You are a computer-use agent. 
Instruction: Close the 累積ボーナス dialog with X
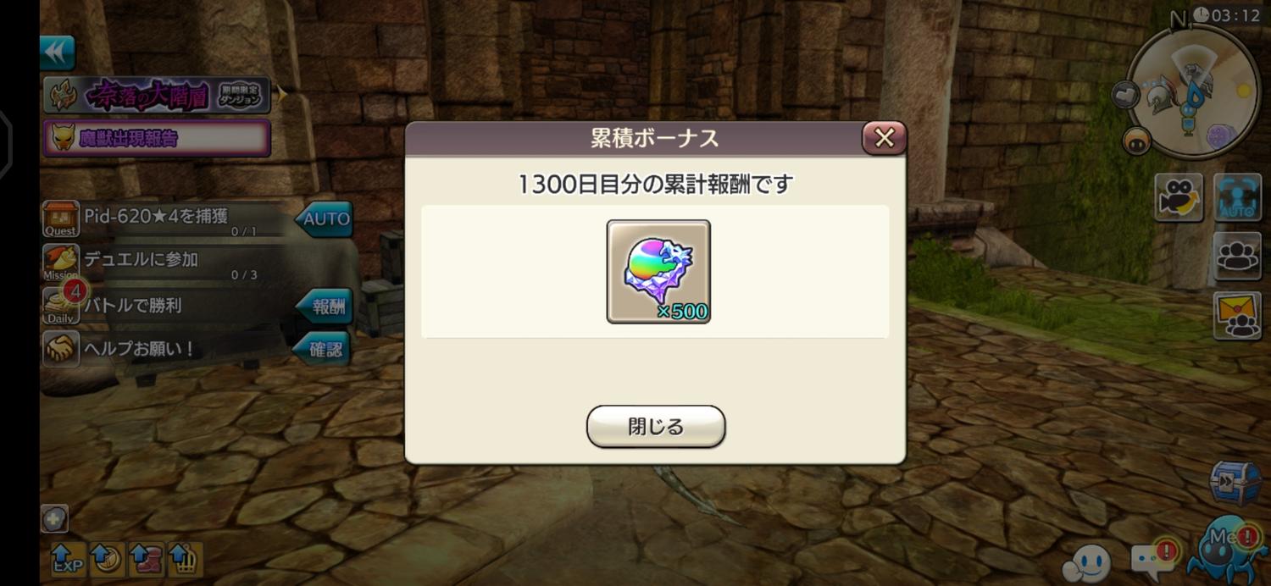click(x=884, y=138)
